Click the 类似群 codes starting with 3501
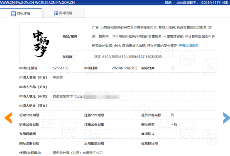The height and width of the screenshot is (156, 230). pos(128,57)
